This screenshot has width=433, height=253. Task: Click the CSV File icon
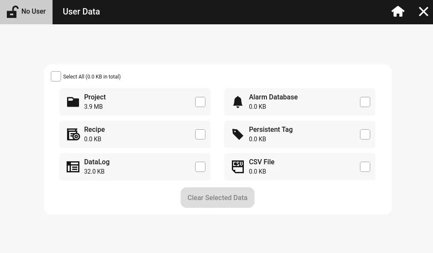coord(238,167)
